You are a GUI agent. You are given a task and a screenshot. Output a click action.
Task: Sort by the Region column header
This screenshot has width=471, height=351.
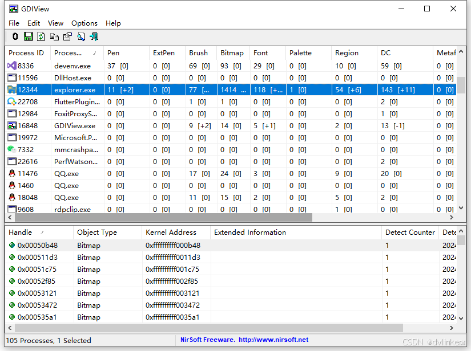click(x=355, y=53)
